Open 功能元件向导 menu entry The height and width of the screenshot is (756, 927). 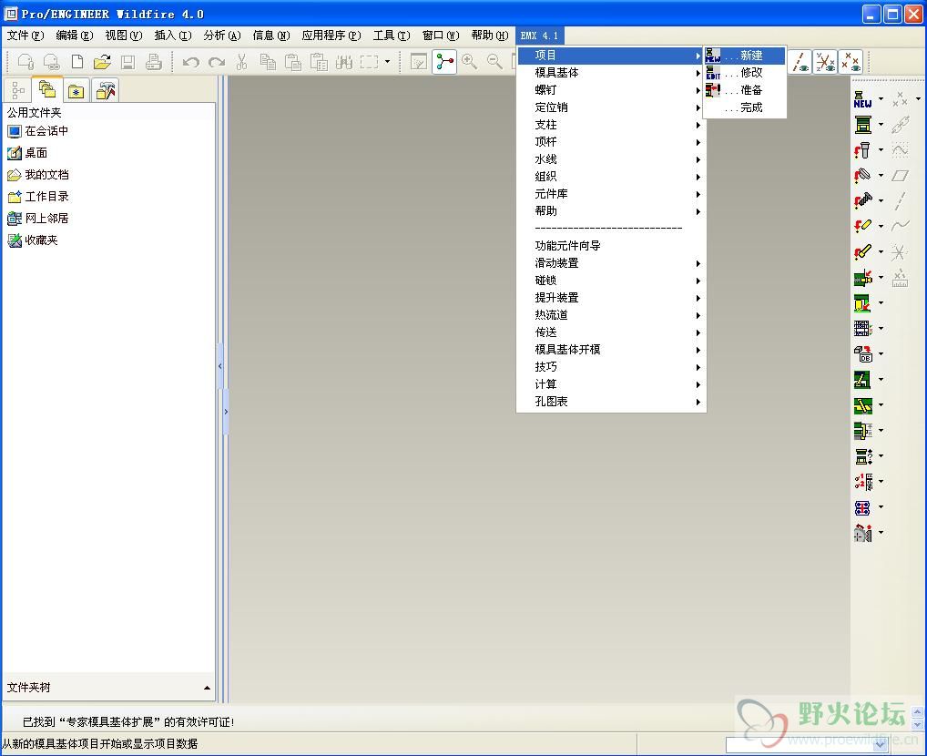pyautogui.click(x=611, y=246)
